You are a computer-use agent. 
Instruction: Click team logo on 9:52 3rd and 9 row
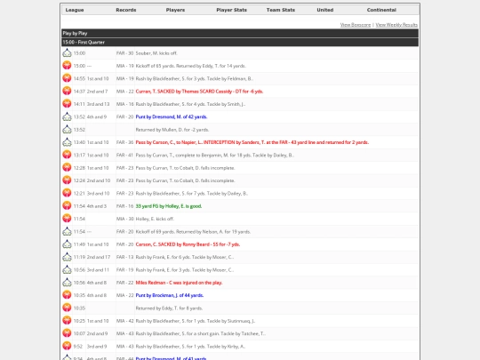click(67, 347)
